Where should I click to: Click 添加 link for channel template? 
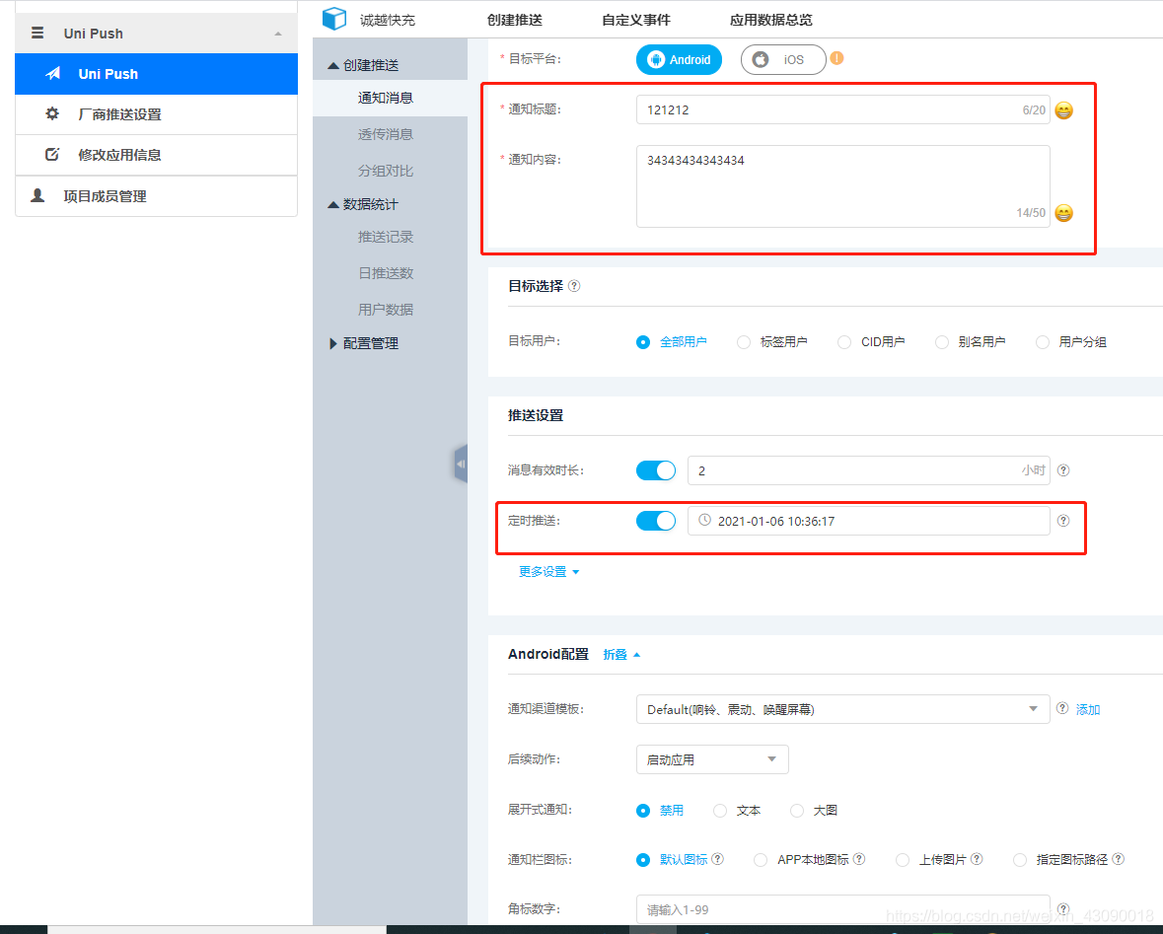click(1087, 709)
